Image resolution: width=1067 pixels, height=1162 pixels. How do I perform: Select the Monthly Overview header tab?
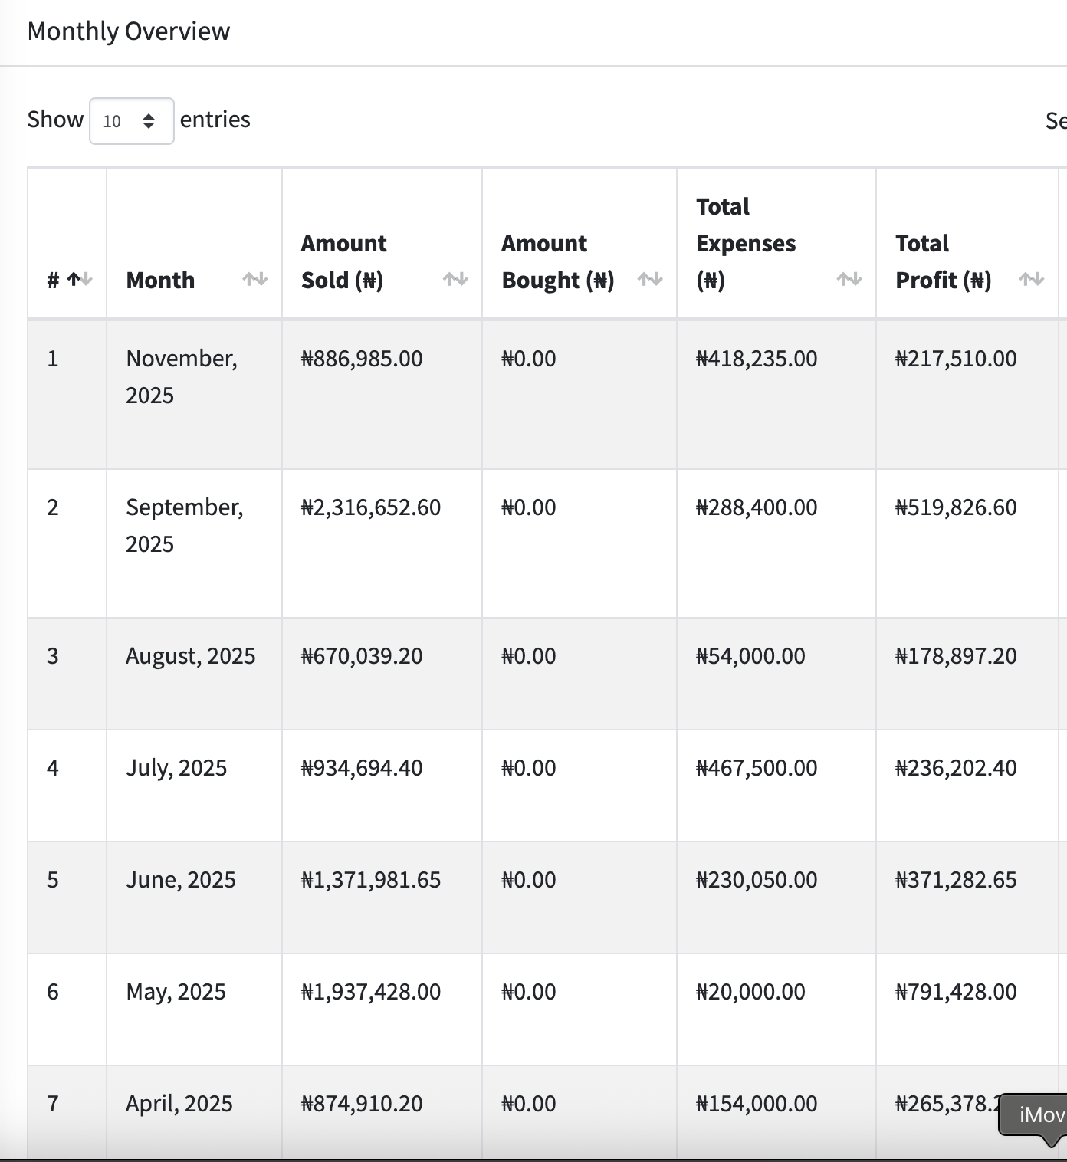pyautogui.click(x=128, y=31)
